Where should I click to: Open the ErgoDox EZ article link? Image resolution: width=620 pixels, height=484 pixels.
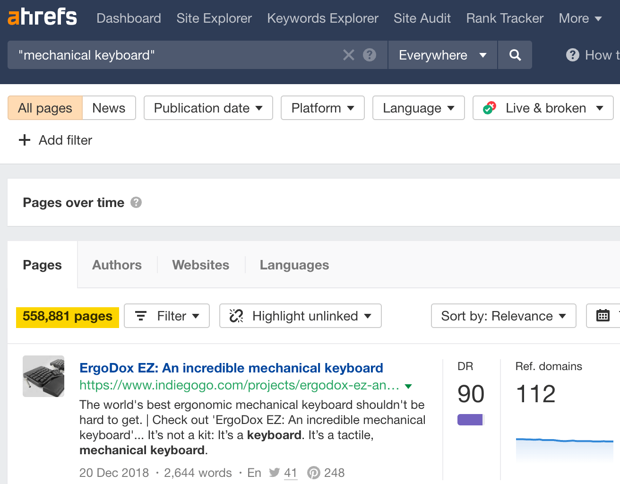coord(231,368)
